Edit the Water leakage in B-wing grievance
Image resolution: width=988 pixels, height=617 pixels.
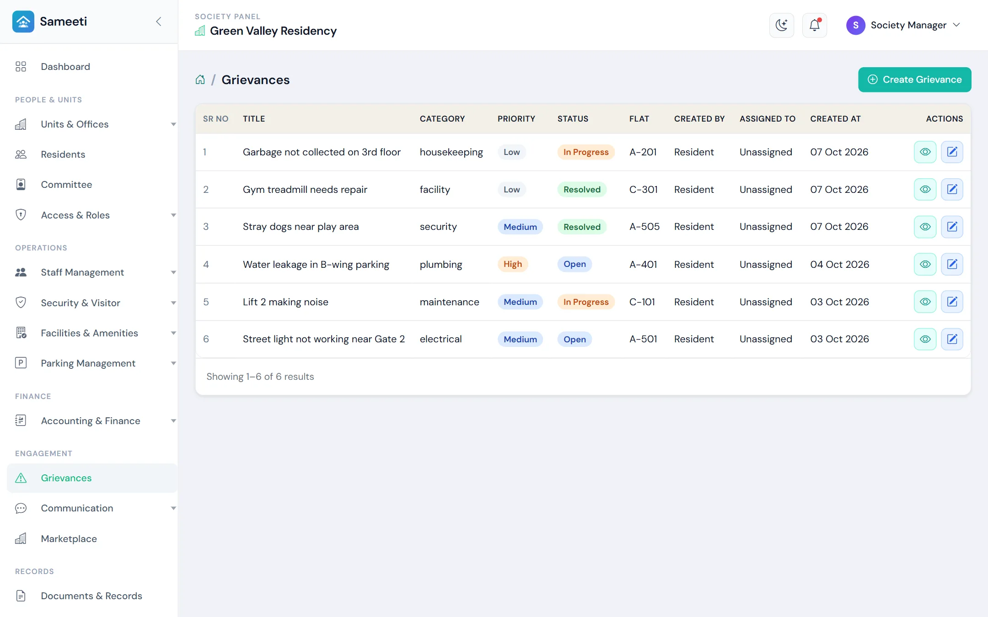952,264
